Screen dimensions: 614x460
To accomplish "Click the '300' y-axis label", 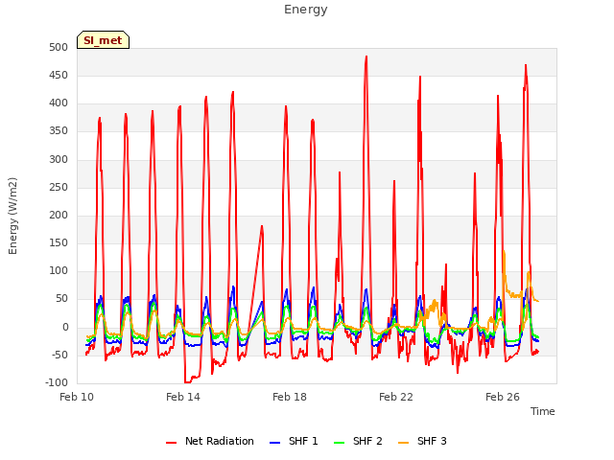I will coord(59,159).
